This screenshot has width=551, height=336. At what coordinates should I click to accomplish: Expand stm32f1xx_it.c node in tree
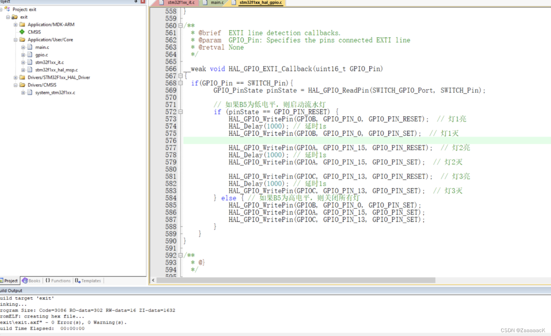click(23, 62)
